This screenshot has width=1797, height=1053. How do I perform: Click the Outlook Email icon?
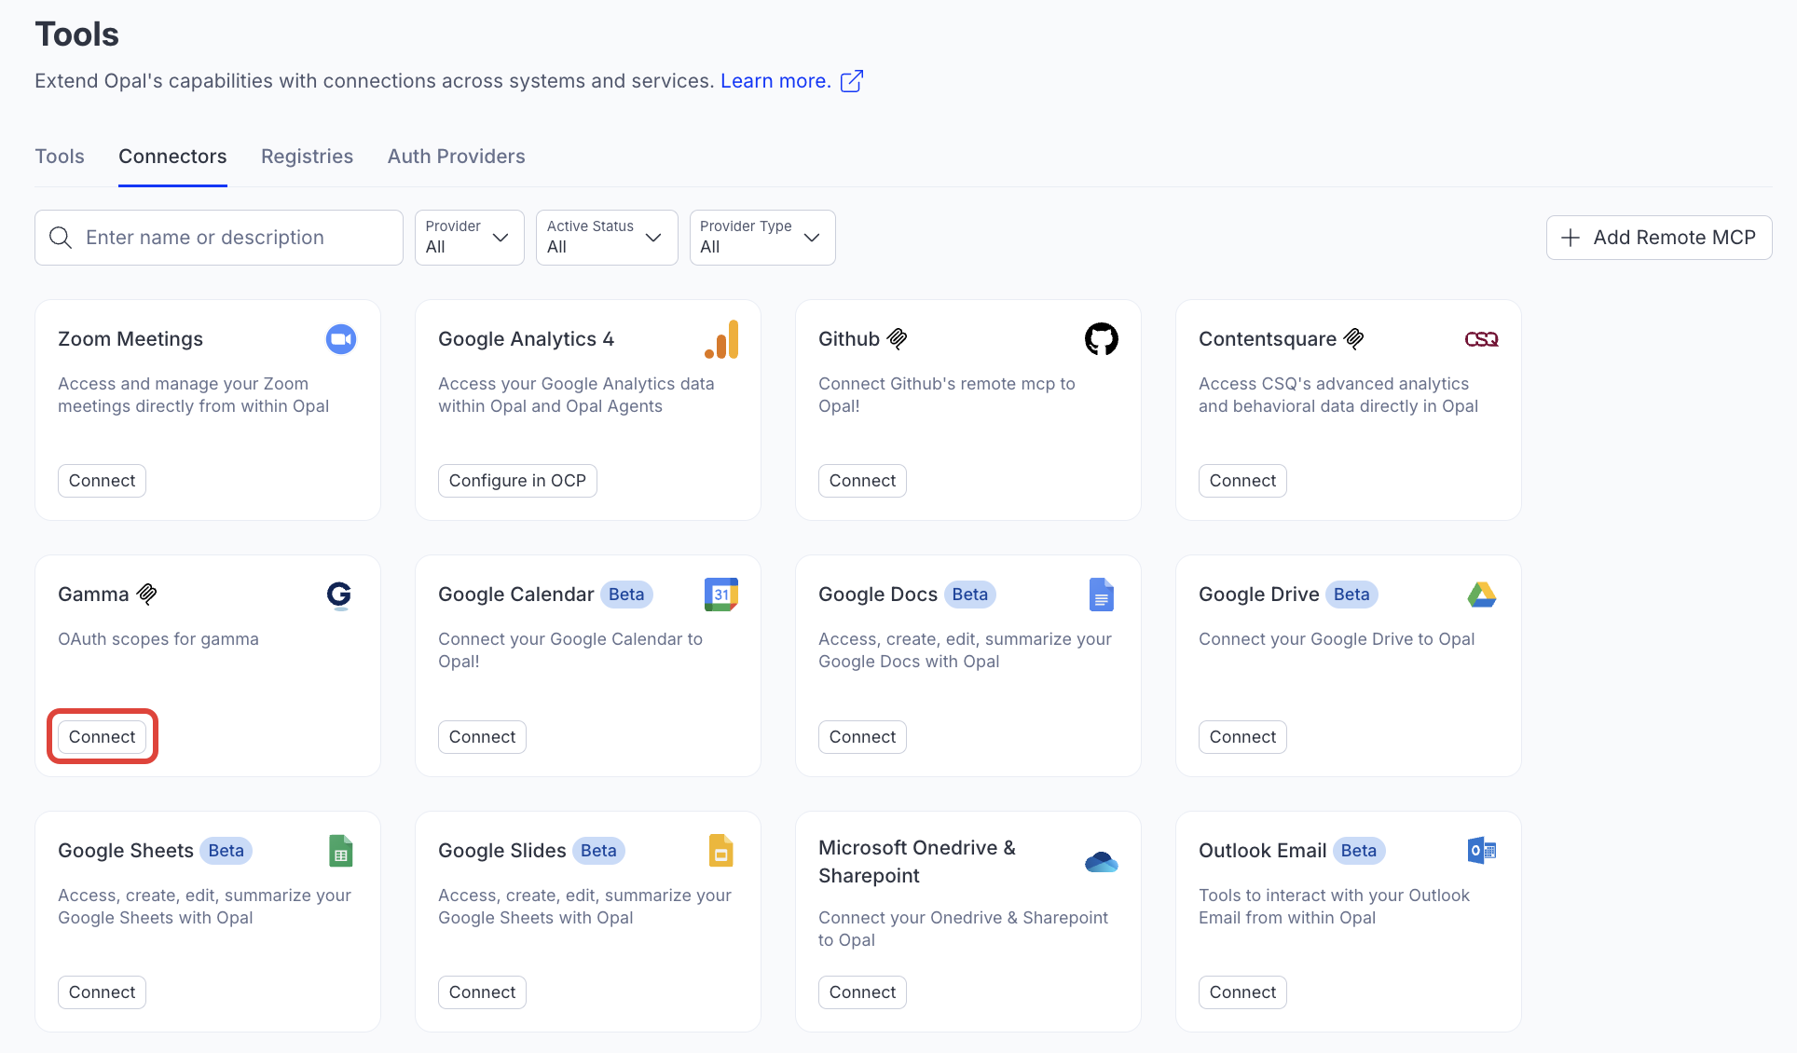pyautogui.click(x=1482, y=851)
